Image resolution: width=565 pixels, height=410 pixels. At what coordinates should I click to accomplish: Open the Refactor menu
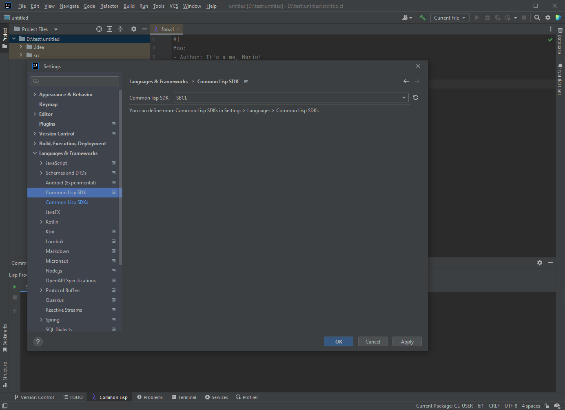[x=109, y=6]
